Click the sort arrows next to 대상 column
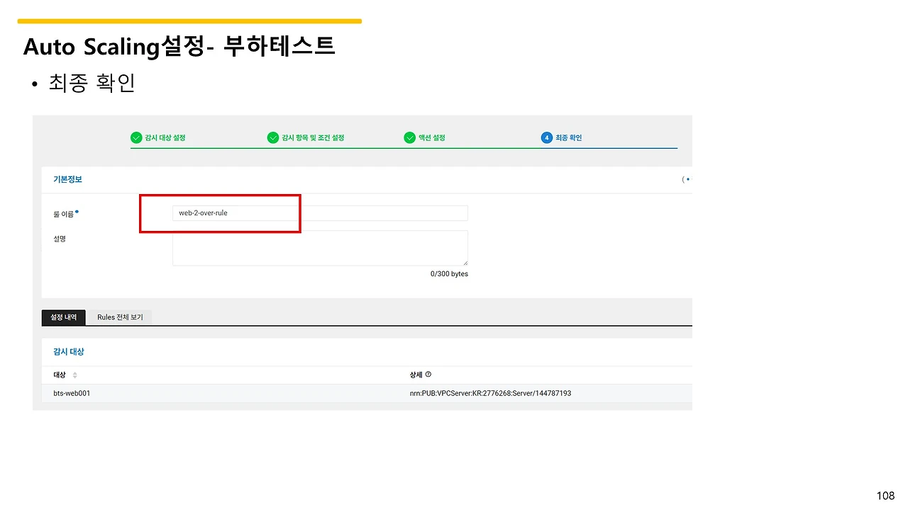This screenshot has width=908, height=510. coord(74,375)
